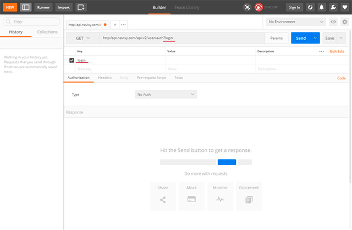Open the globe browse icon
352x230 pixels.
click(310, 7)
